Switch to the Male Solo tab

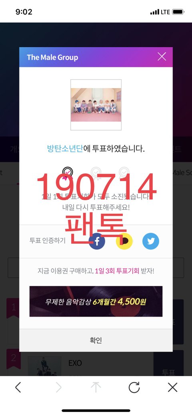(182, 173)
